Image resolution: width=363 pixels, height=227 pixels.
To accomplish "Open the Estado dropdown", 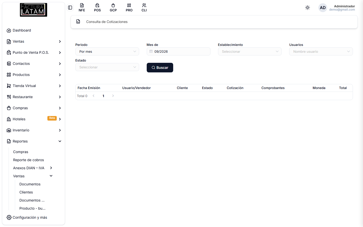I will [x=107, y=67].
